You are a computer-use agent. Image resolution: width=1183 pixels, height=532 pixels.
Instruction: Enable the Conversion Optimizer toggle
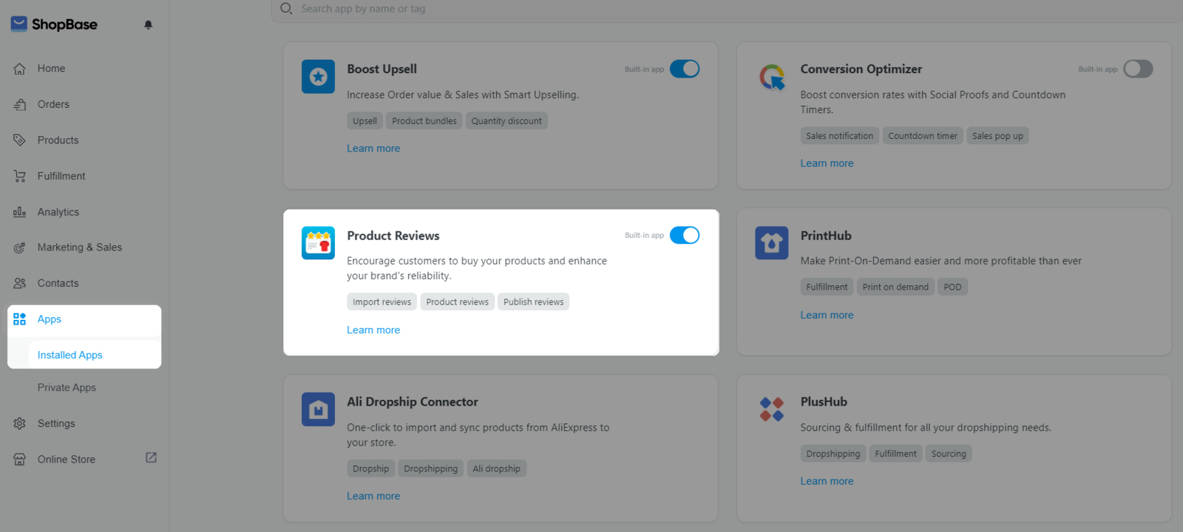(x=1138, y=69)
